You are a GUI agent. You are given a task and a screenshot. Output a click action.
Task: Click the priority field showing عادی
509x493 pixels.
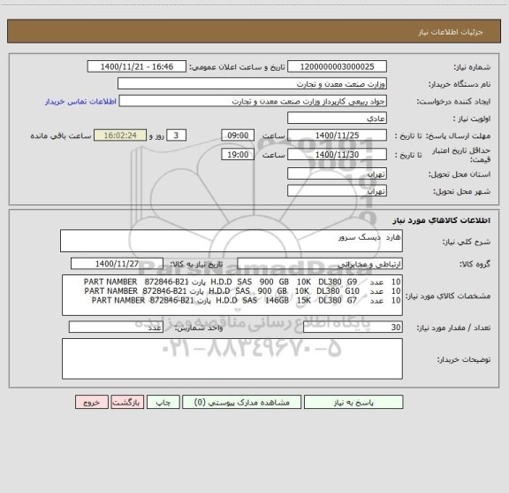pos(337,118)
